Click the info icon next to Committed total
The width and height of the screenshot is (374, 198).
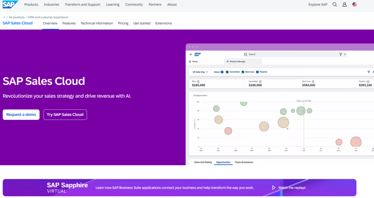(x=260, y=81)
